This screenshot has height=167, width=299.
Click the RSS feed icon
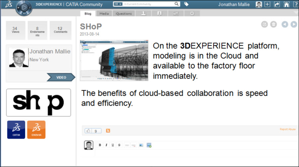(108, 131)
